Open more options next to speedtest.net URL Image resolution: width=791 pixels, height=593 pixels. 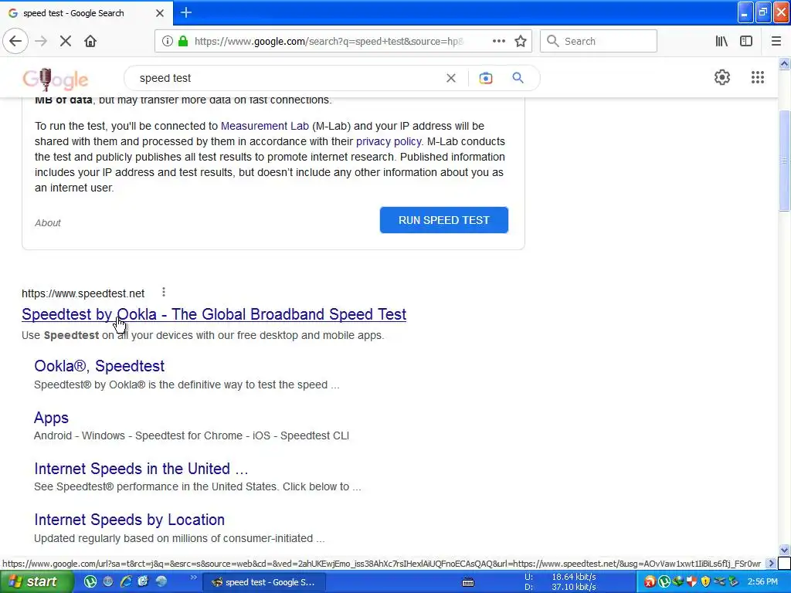(x=164, y=293)
